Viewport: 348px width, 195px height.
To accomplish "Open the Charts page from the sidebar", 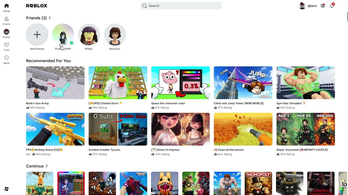I will [7, 21].
